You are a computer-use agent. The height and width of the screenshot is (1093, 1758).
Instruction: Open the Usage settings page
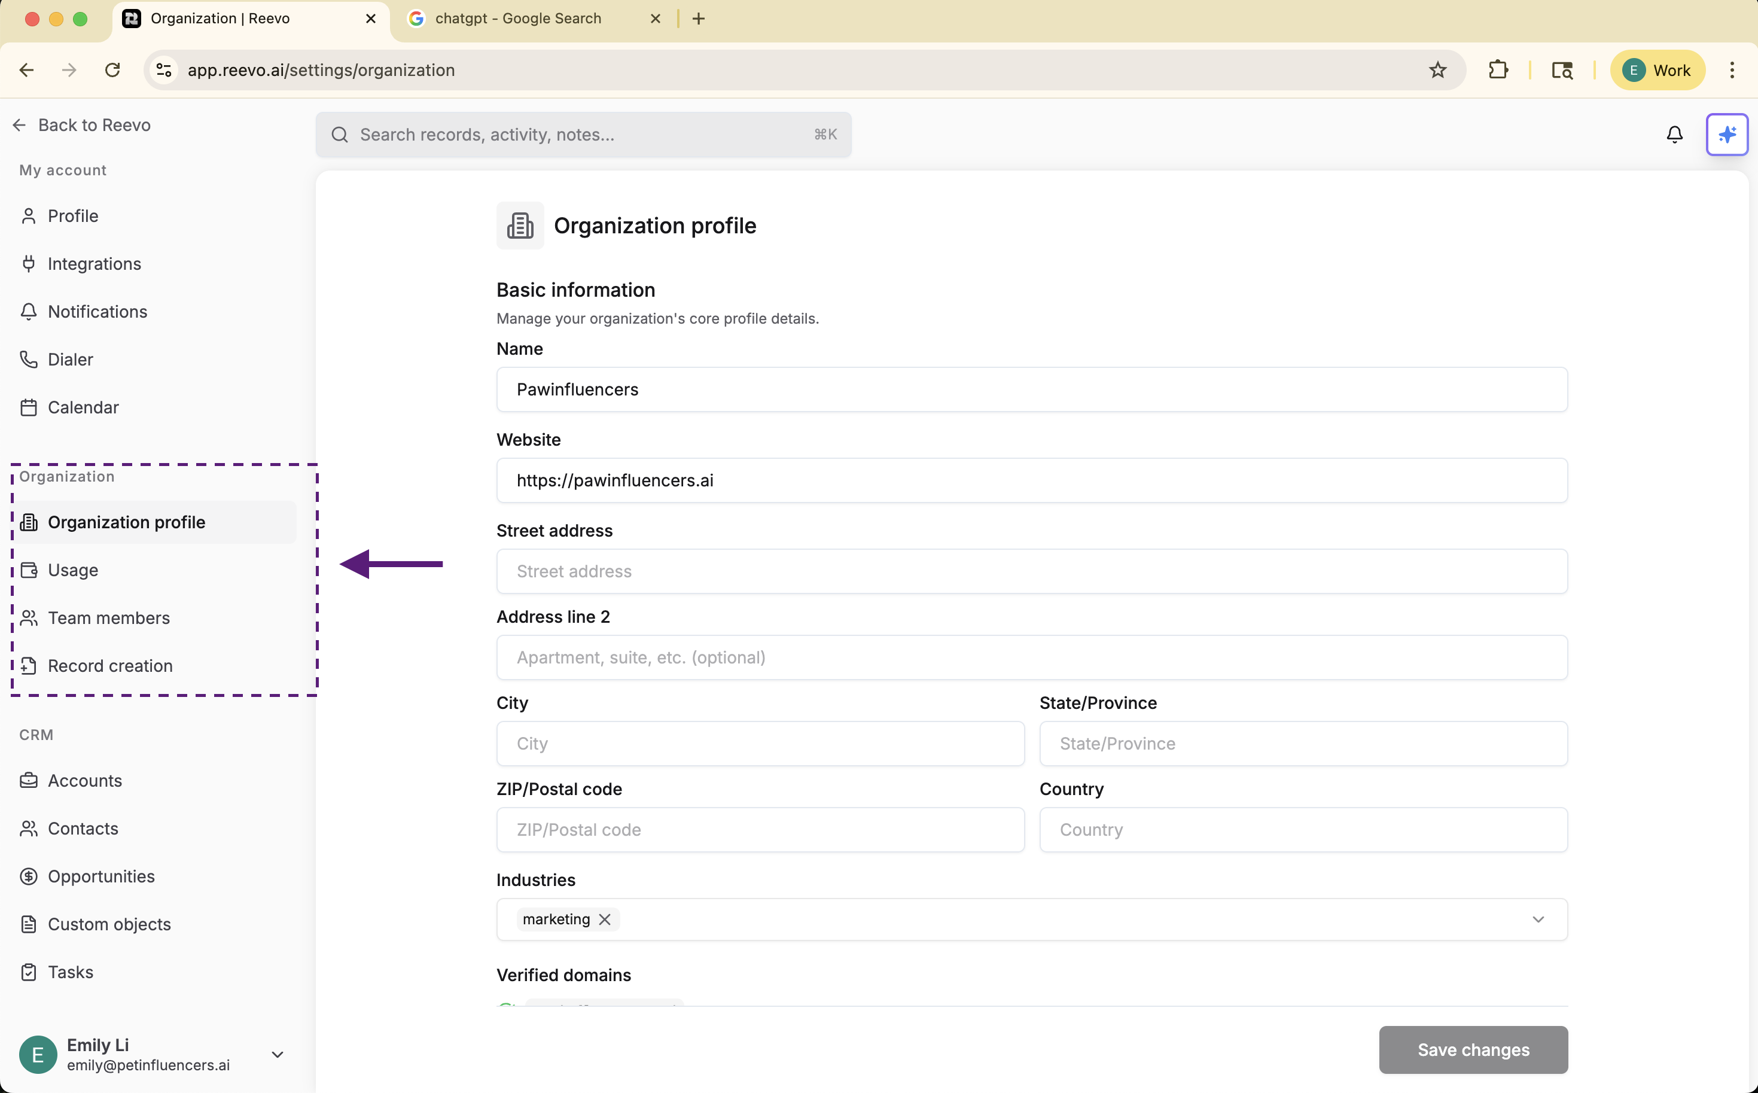pos(73,570)
